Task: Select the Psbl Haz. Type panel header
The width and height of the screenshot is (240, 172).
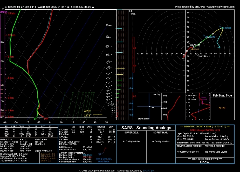Action: (222, 95)
